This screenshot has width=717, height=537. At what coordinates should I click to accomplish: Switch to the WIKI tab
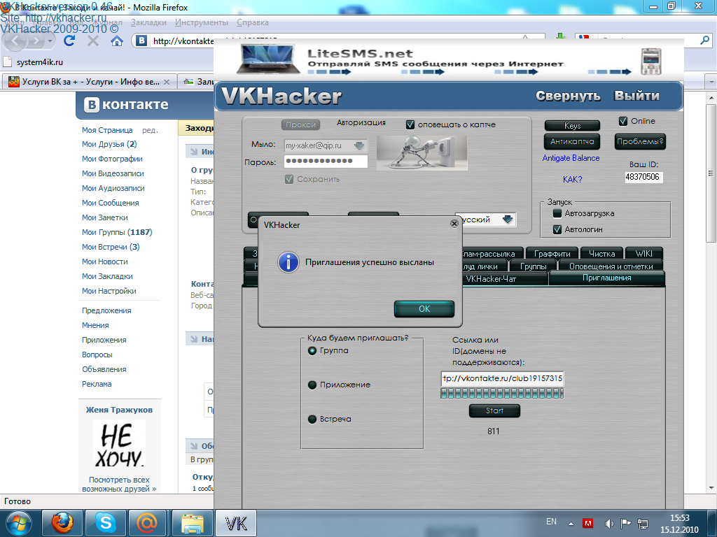pos(643,253)
